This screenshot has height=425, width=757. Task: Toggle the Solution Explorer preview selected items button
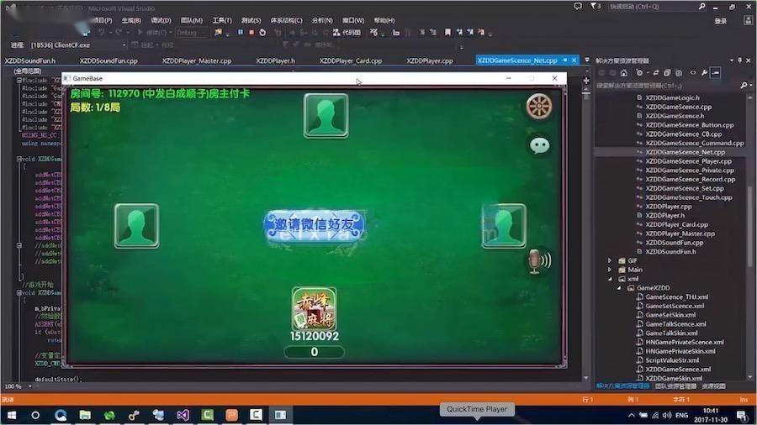click(x=716, y=73)
